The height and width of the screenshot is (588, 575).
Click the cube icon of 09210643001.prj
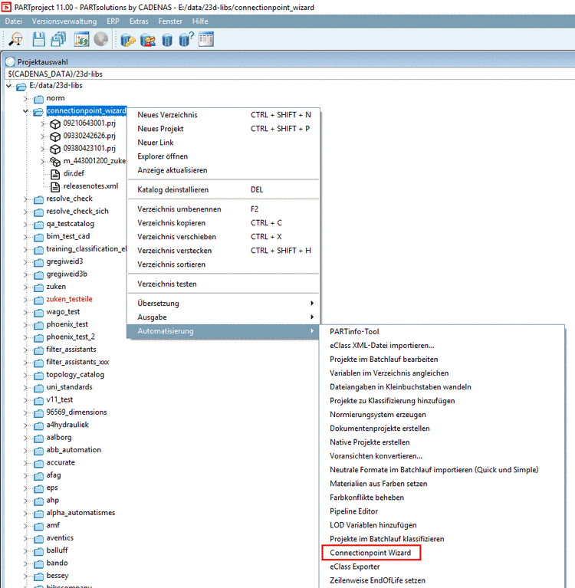55,123
